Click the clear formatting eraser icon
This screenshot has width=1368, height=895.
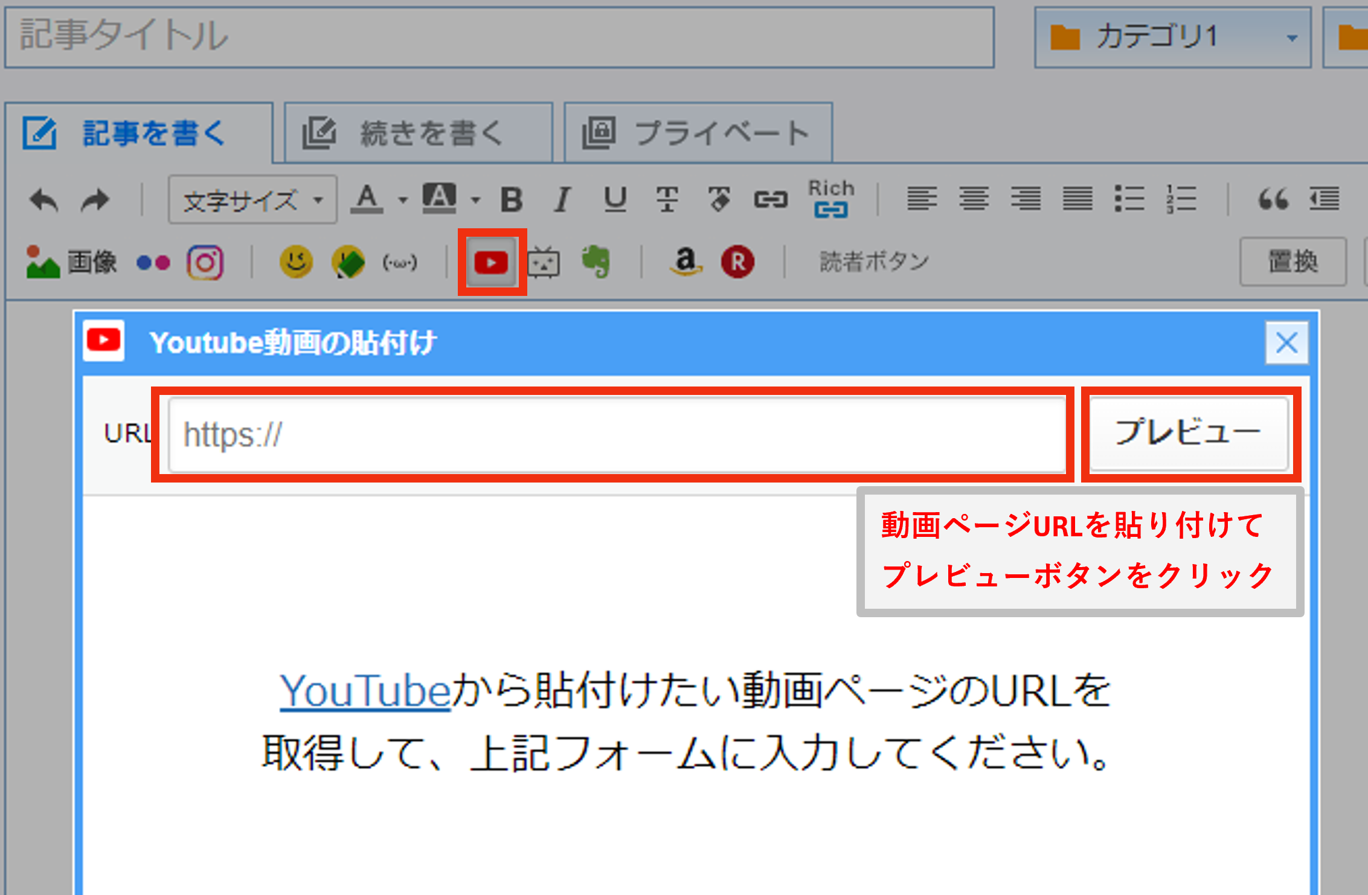pos(719,199)
